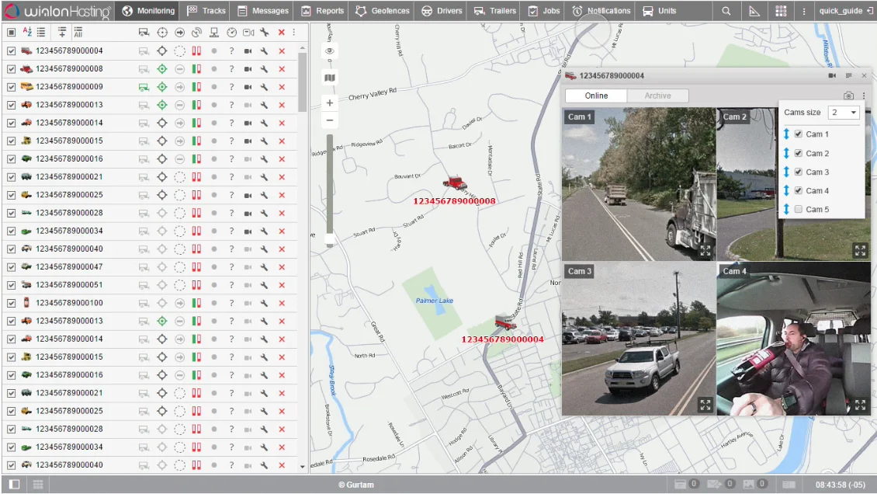Click the map layers icon on map
This screenshot has height=494, width=877.
[330, 78]
